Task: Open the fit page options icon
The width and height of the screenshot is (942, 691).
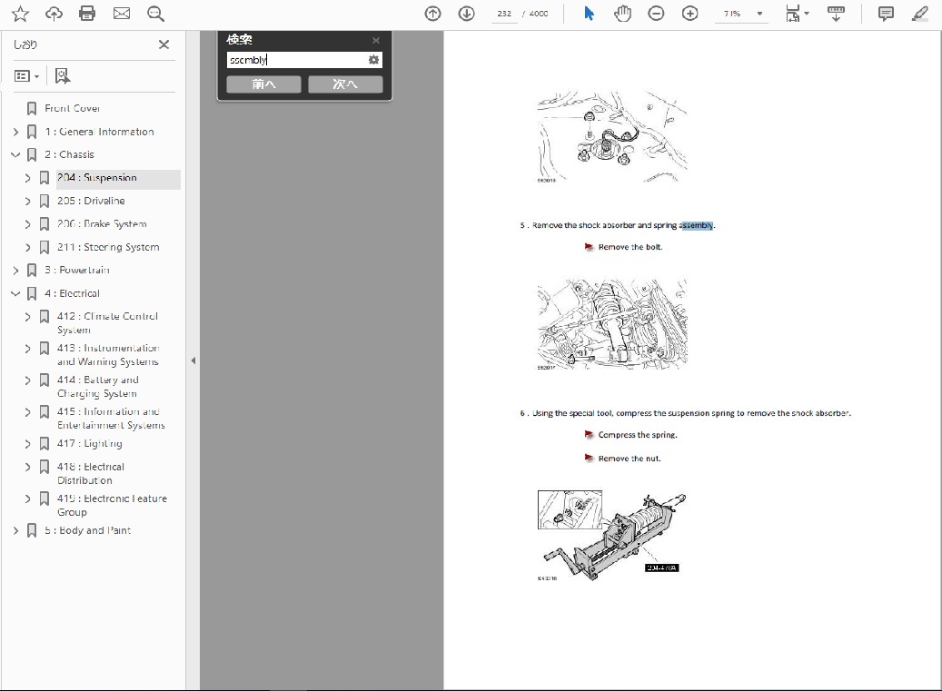Action: [x=798, y=14]
